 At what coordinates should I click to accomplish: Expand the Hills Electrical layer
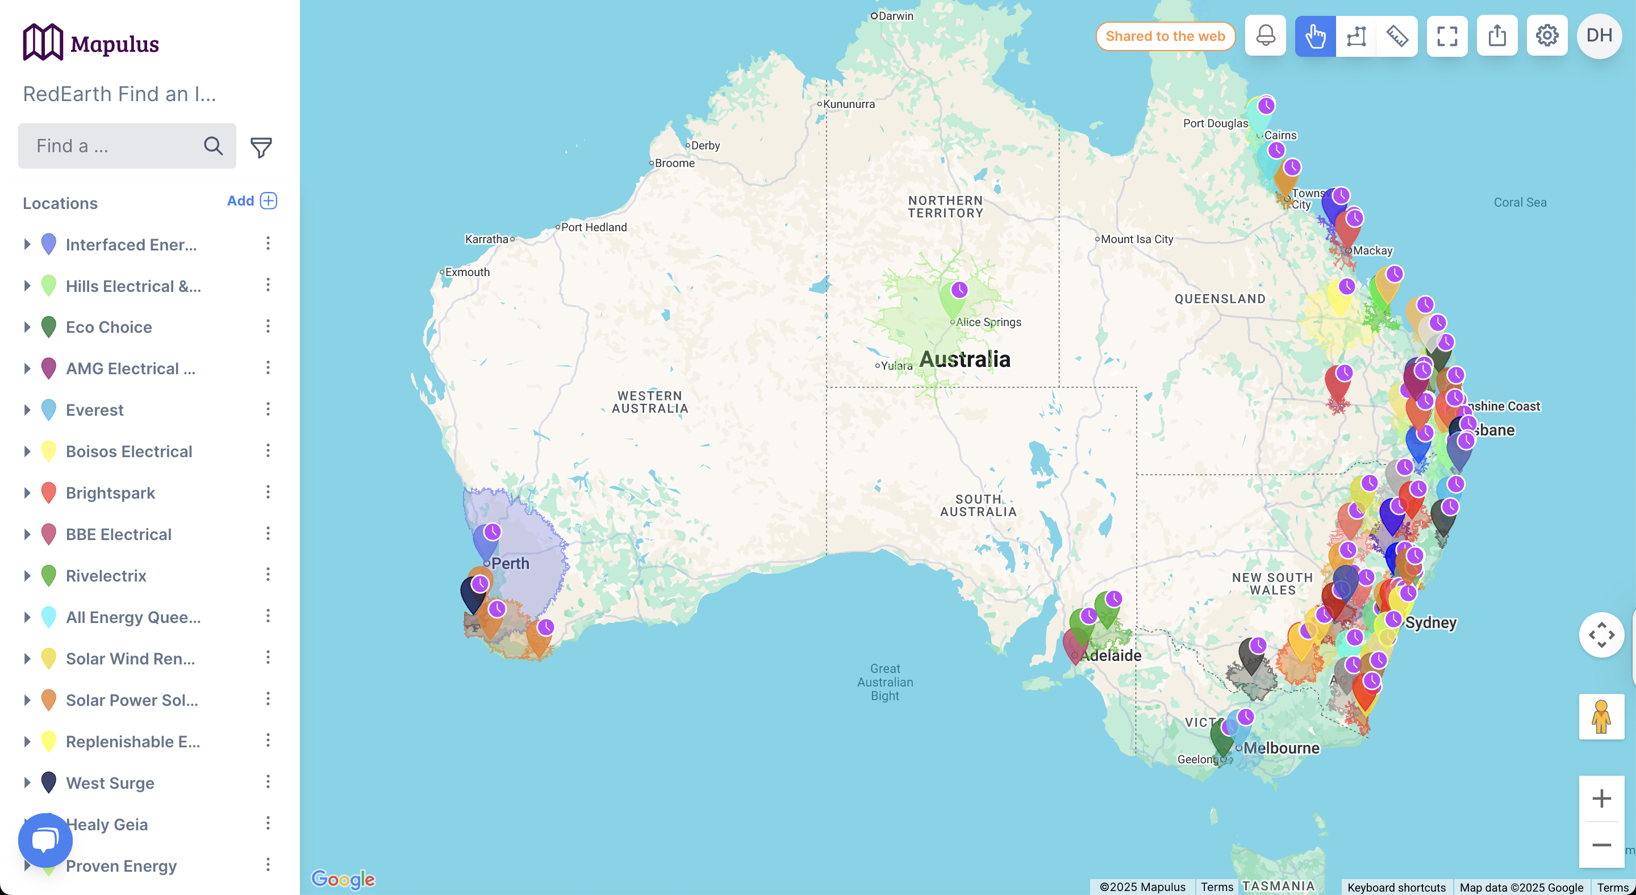27,286
